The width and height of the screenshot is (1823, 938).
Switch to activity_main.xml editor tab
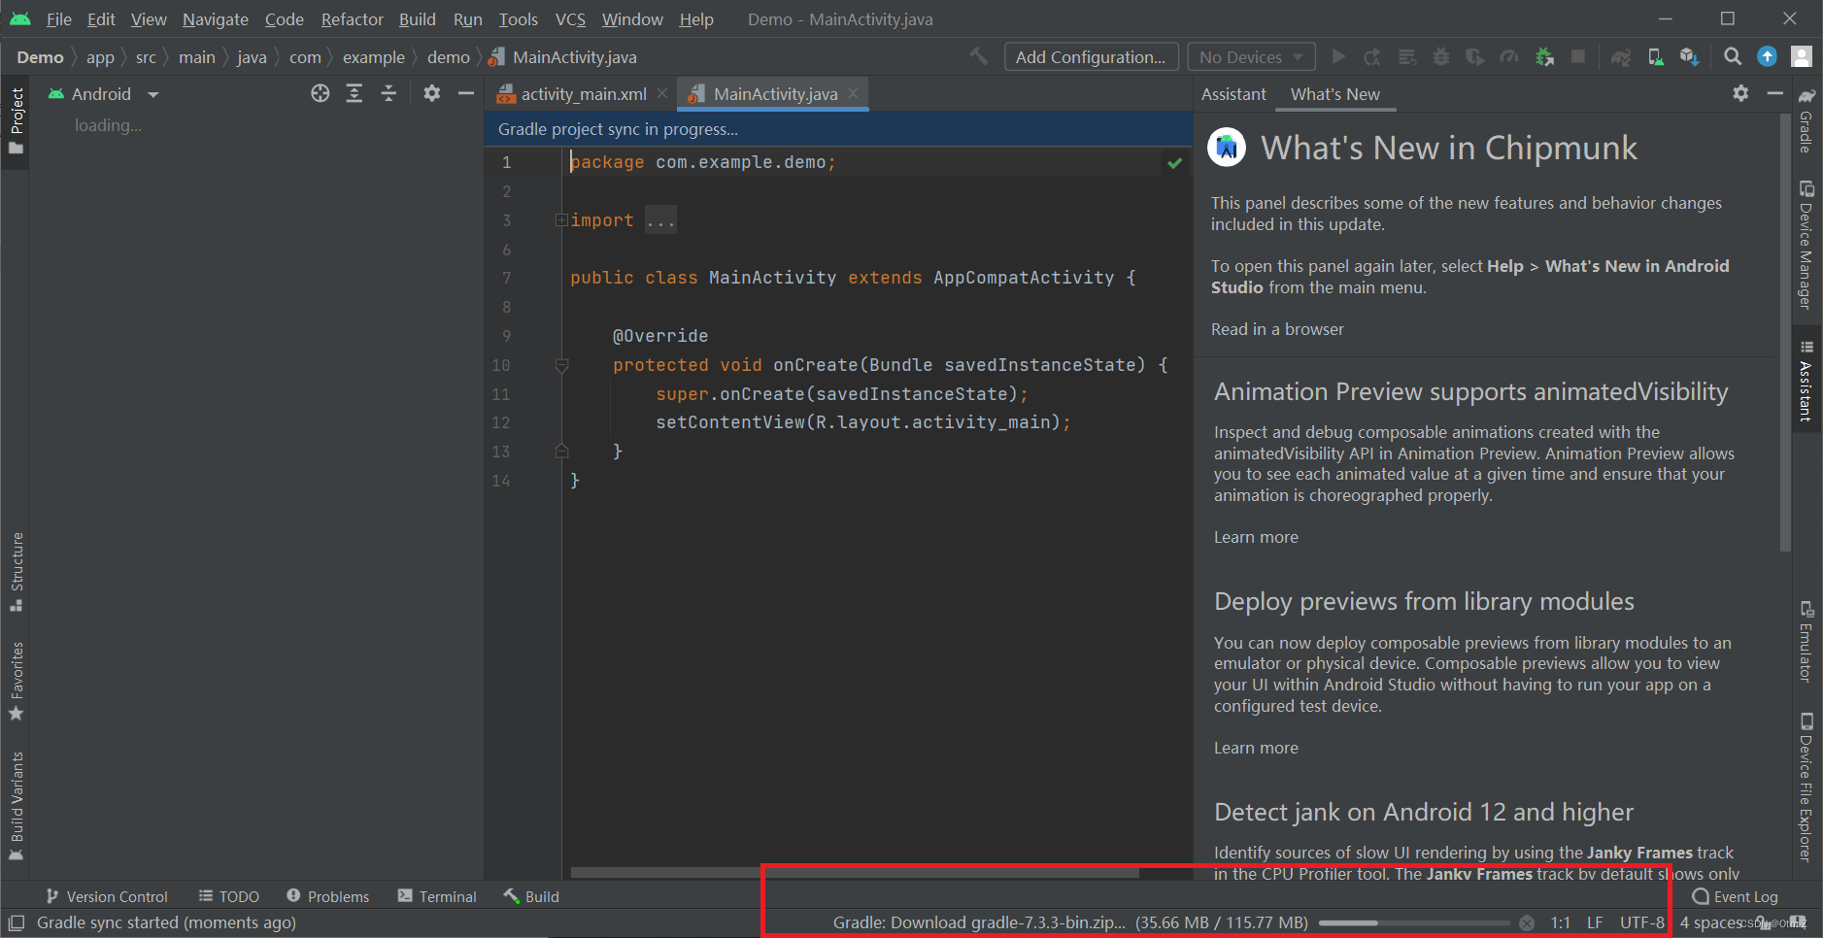coord(583,94)
